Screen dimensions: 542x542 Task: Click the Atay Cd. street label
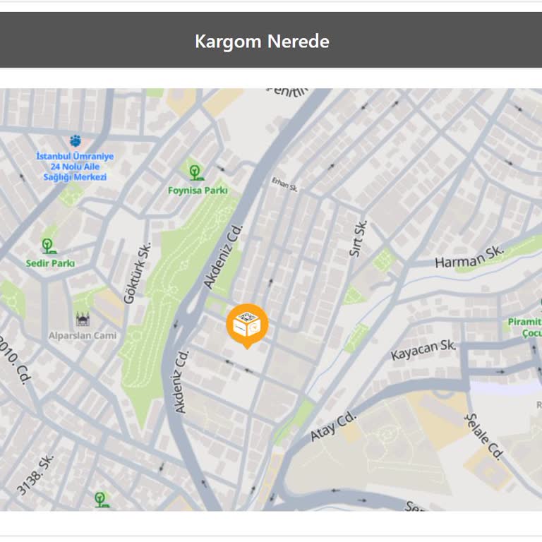(333, 426)
